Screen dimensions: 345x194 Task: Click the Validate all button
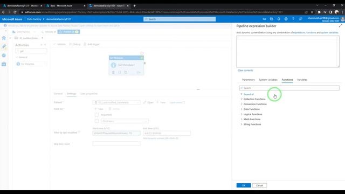49,32
